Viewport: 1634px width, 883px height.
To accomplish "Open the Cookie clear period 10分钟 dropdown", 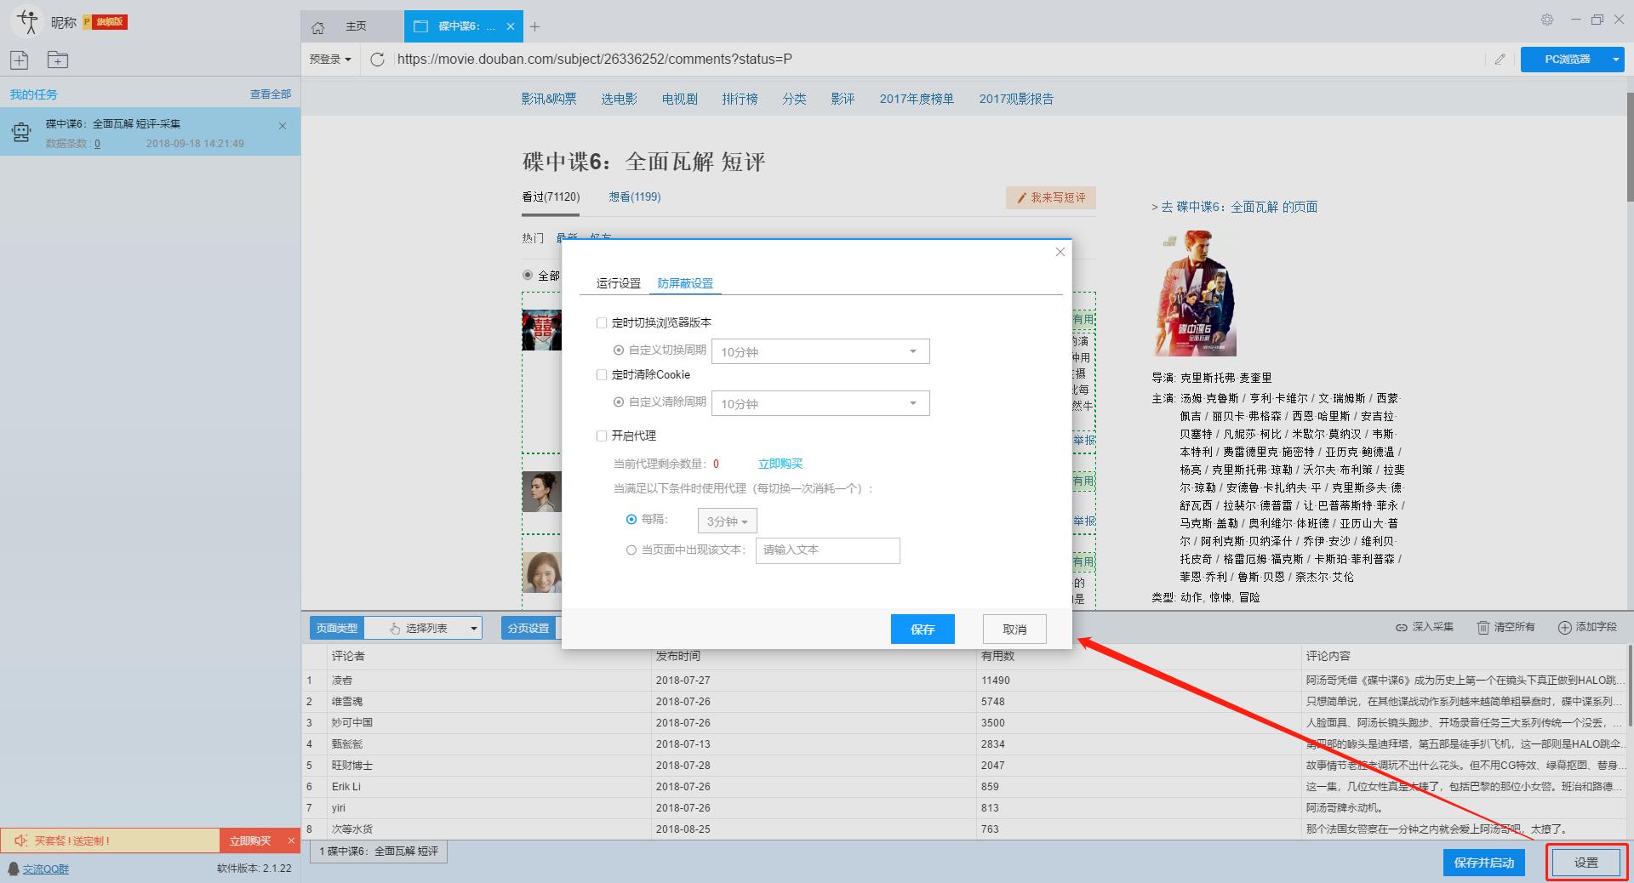I will coord(820,403).
